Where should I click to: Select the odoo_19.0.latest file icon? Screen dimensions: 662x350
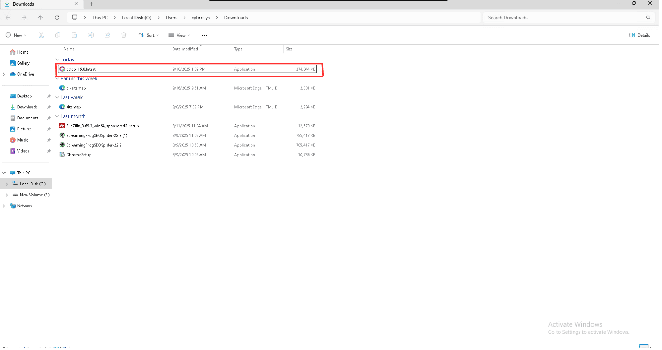pos(63,69)
